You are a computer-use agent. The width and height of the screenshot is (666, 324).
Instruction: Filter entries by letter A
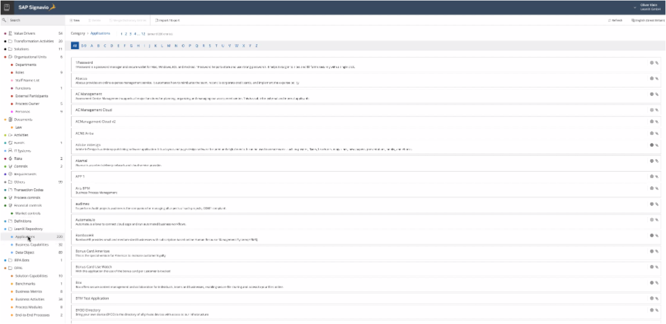(91, 46)
